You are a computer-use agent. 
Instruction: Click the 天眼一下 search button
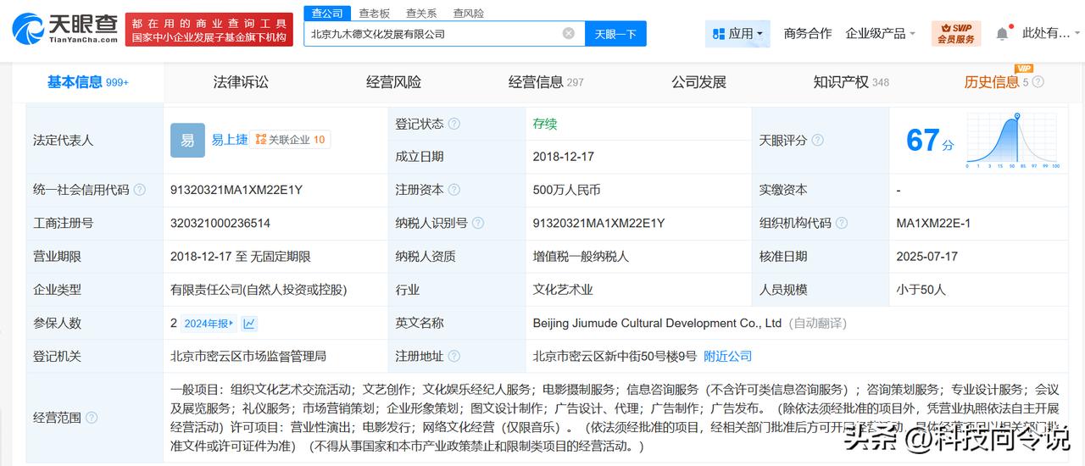click(x=615, y=34)
